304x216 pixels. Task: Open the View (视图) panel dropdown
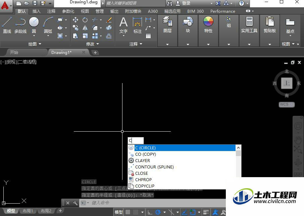(x=288, y=44)
